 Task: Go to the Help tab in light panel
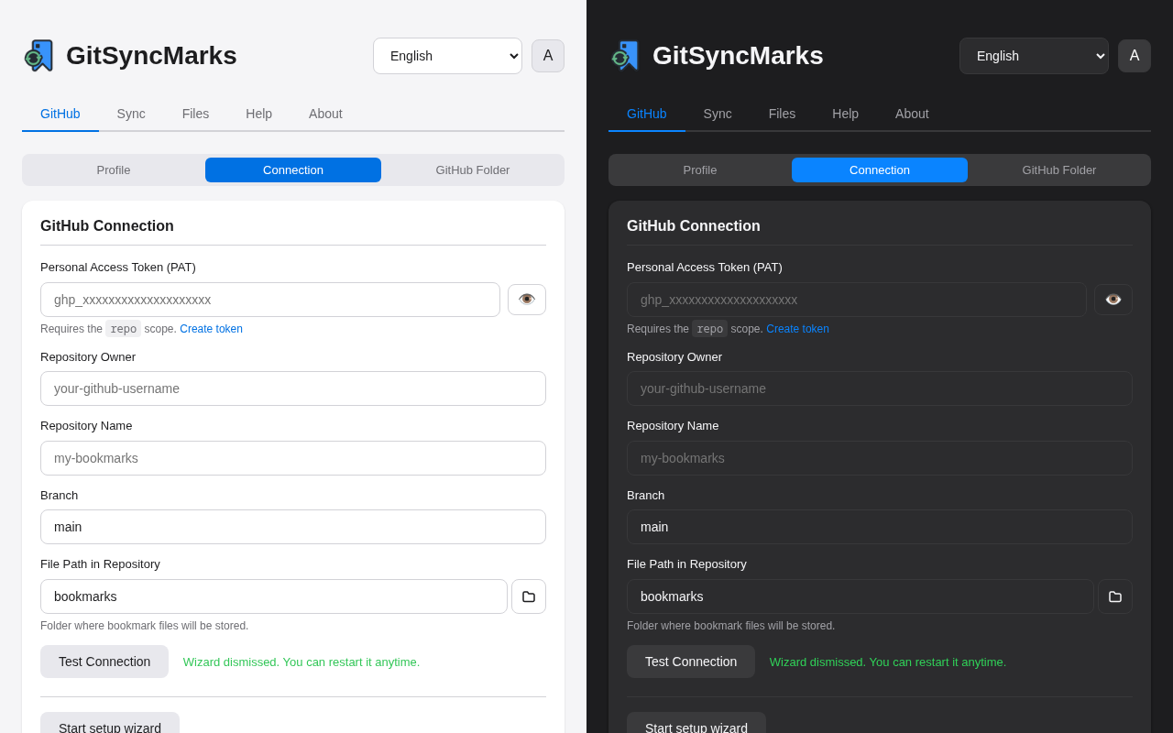click(258, 114)
